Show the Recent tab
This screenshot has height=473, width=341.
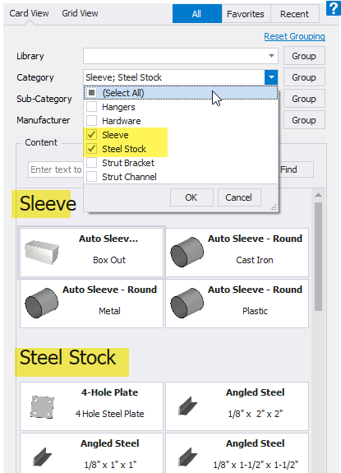pyautogui.click(x=295, y=14)
